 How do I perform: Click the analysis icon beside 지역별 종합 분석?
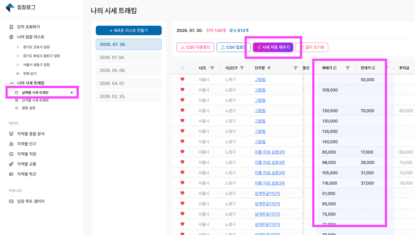click(x=11, y=134)
